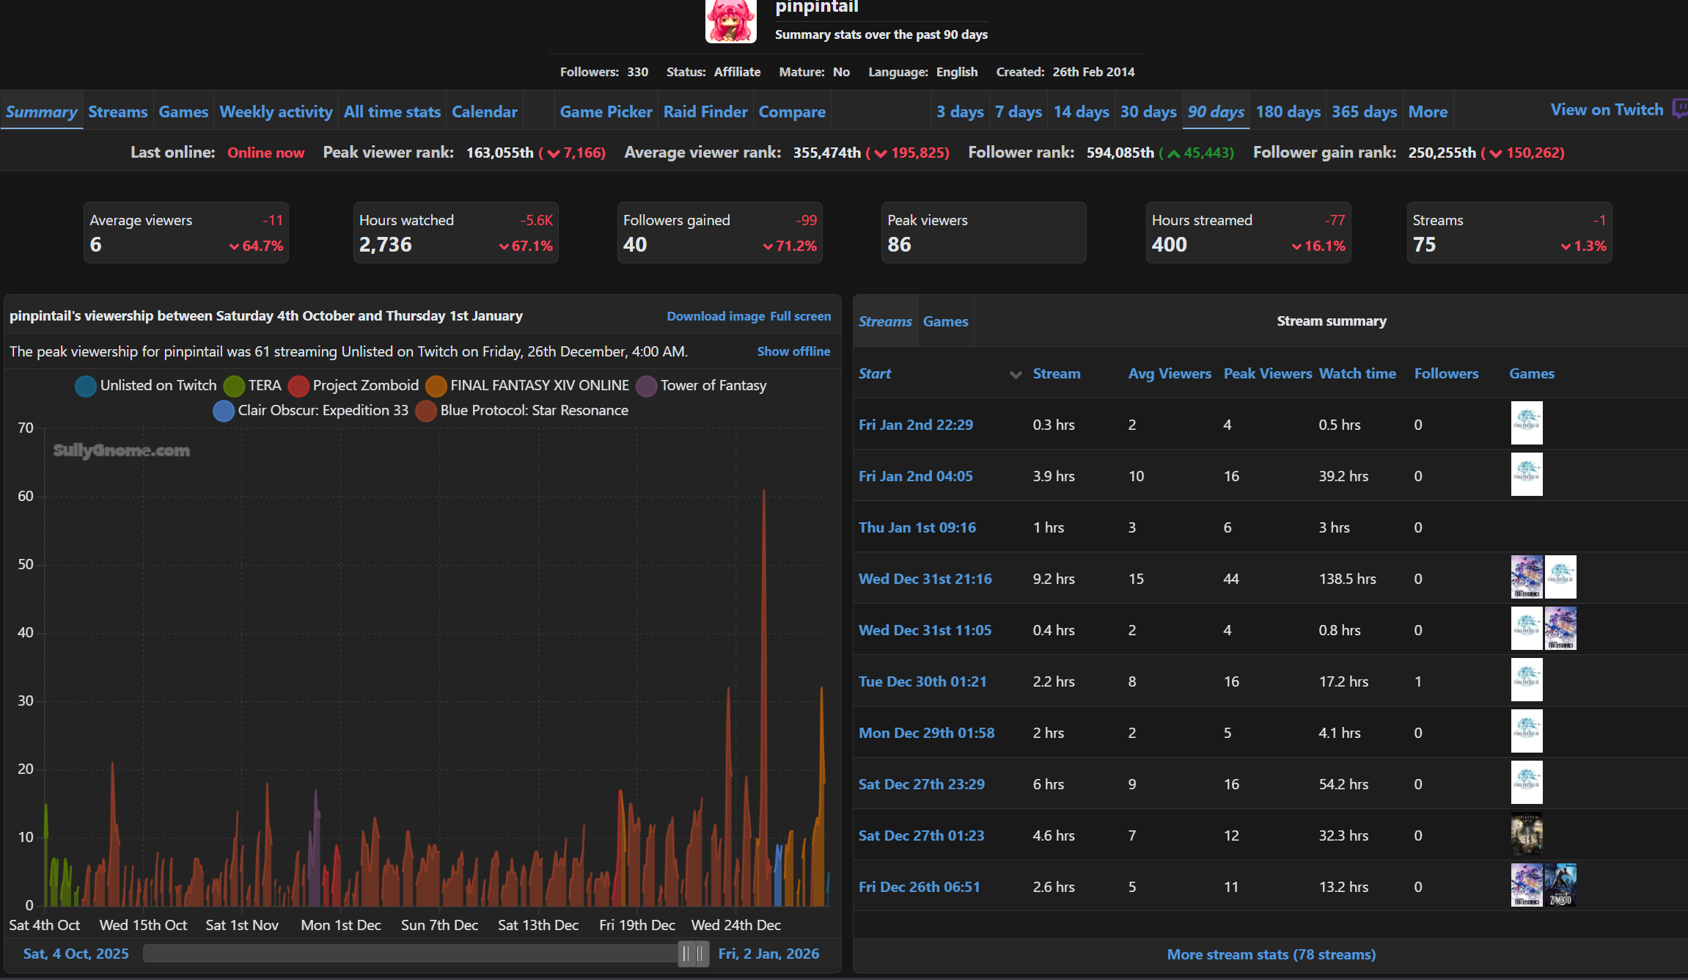This screenshot has height=980, width=1688.
Task: Hide the Project Zomboid legend series
Action: coord(298,386)
